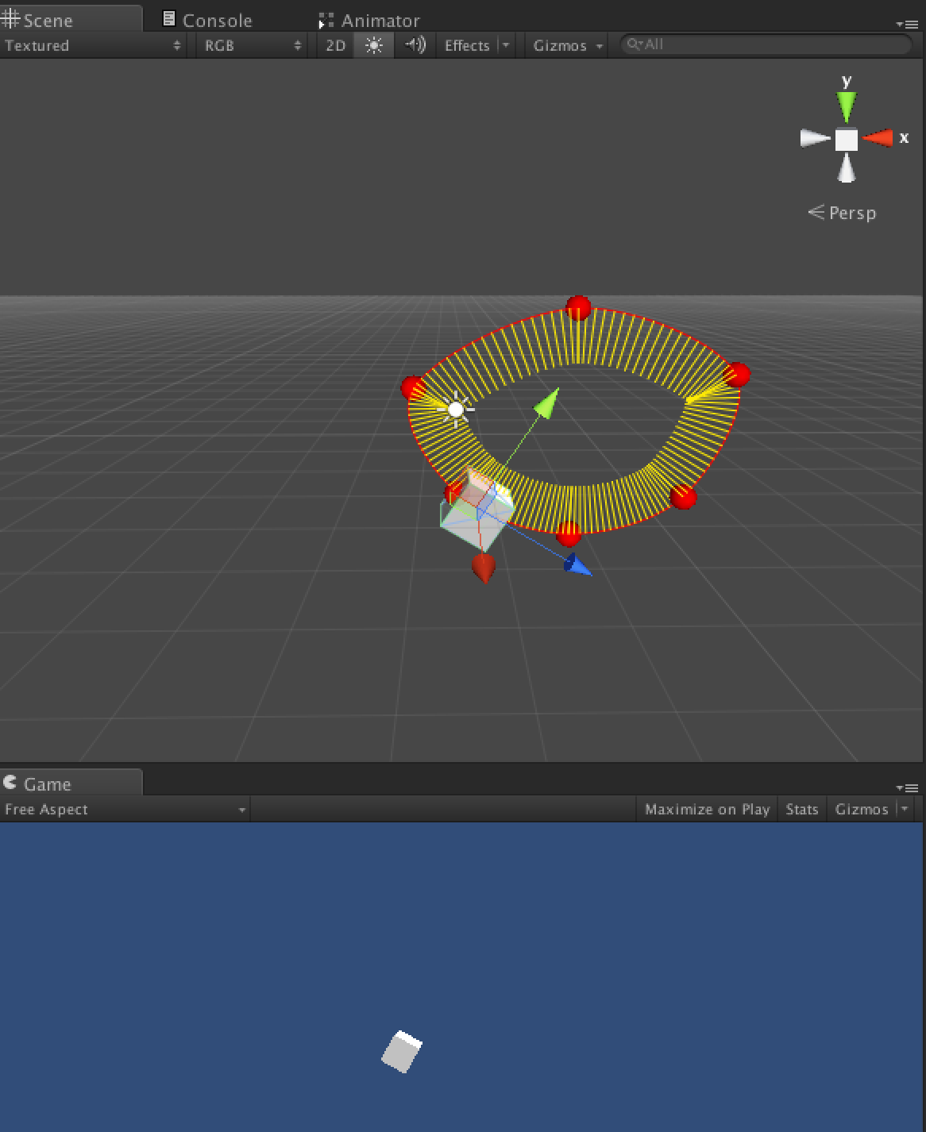This screenshot has height=1132, width=926.
Task: Click the green Y axis cone on orientation gizmo
Action: [x=847, y=106]
